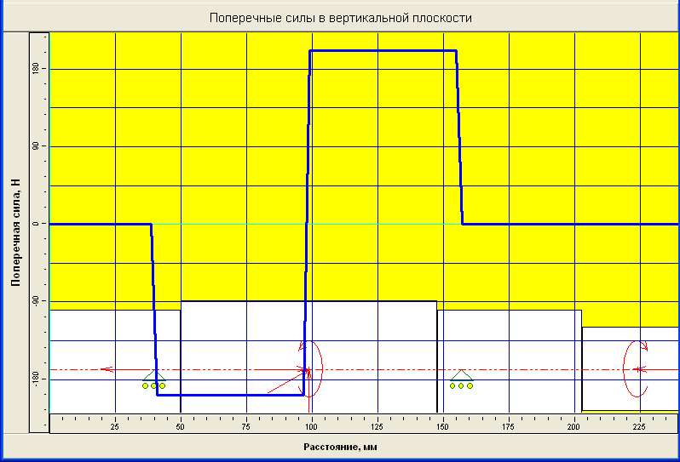Click the Y-axis tick value -90
The width and height of the screenshot is (680, 462).
click(36, 301)
